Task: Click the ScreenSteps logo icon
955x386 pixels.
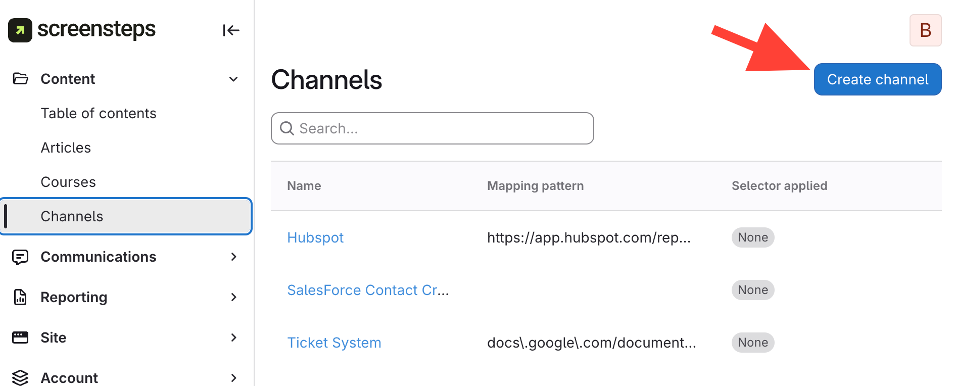Action: coord(20,30)
